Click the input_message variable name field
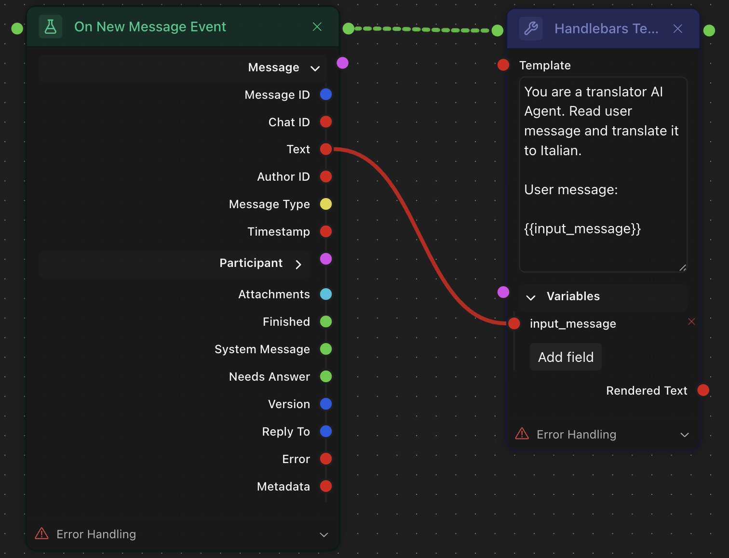729x558 pixels. (573, 324)
